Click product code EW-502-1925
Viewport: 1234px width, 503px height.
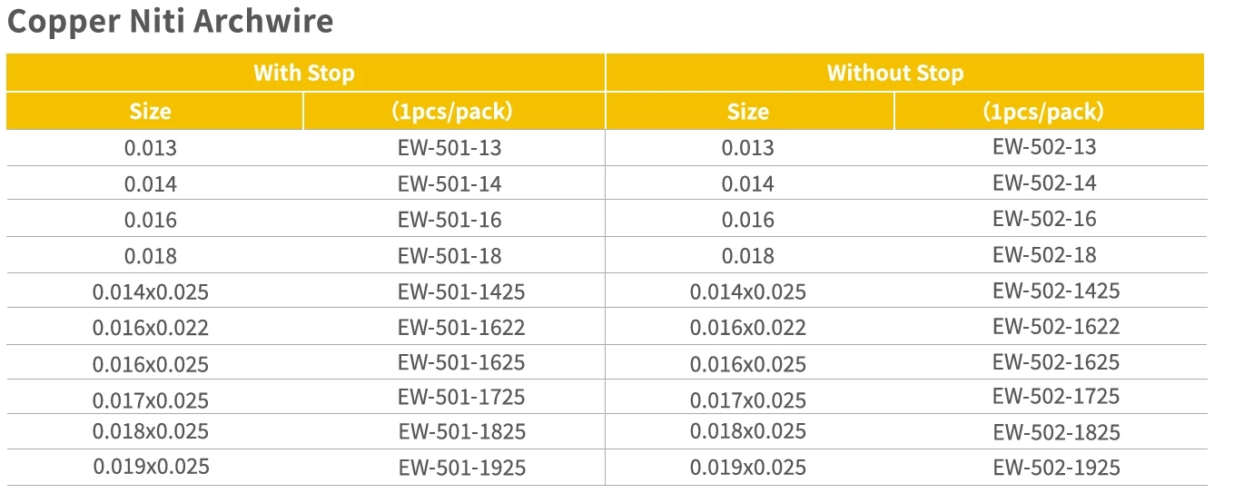pyautogui.click(x=1056, y=468)
